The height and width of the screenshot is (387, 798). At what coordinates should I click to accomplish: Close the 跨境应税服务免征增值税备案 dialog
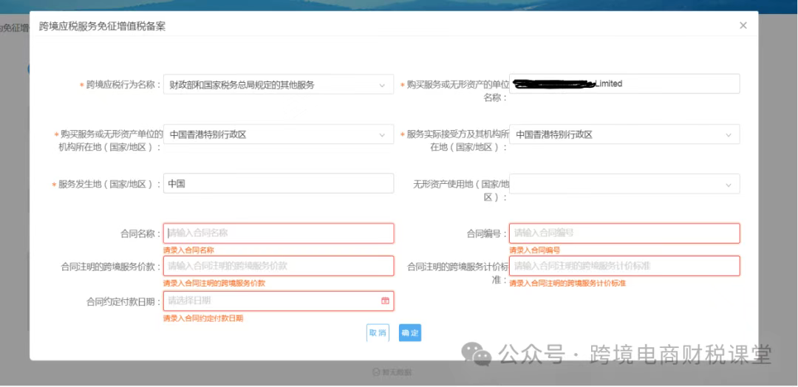743,25
